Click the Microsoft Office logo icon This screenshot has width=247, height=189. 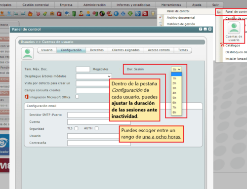pos(26,97)
